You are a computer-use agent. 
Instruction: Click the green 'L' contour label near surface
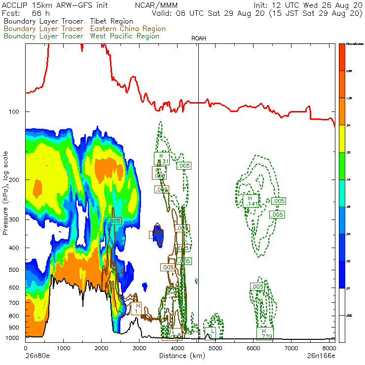211,333
